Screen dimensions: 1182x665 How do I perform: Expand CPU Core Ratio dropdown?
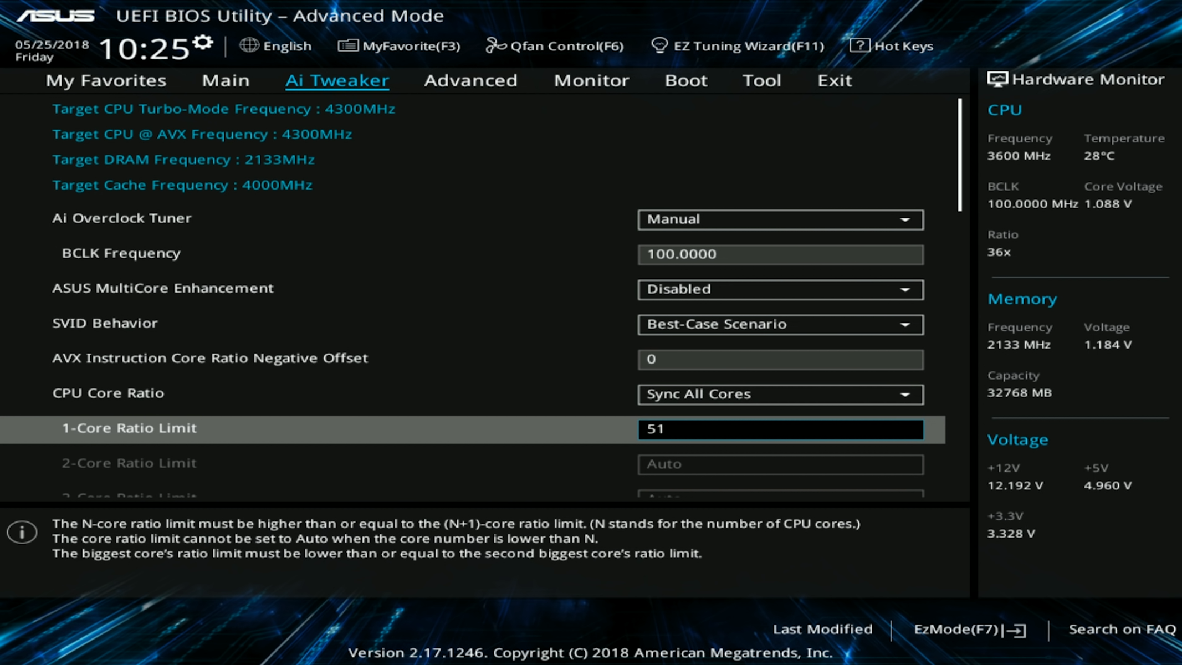[780, 394]
